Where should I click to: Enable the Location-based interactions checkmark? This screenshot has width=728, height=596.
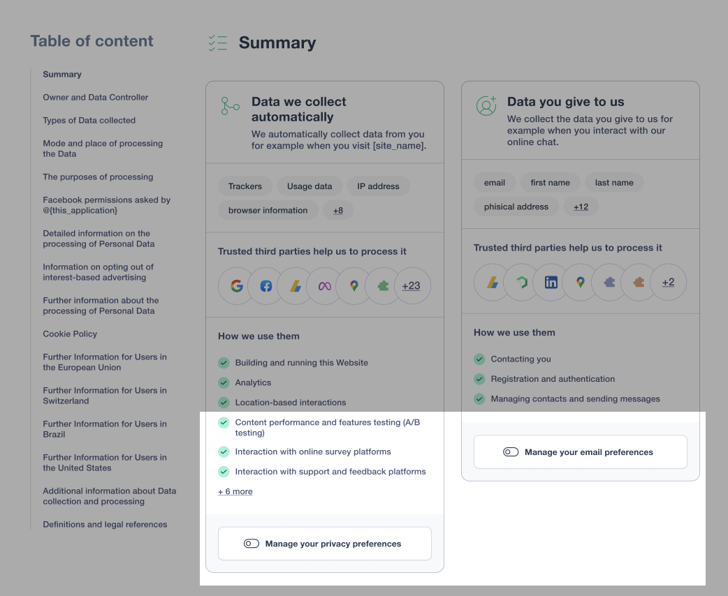pos(224,402)
